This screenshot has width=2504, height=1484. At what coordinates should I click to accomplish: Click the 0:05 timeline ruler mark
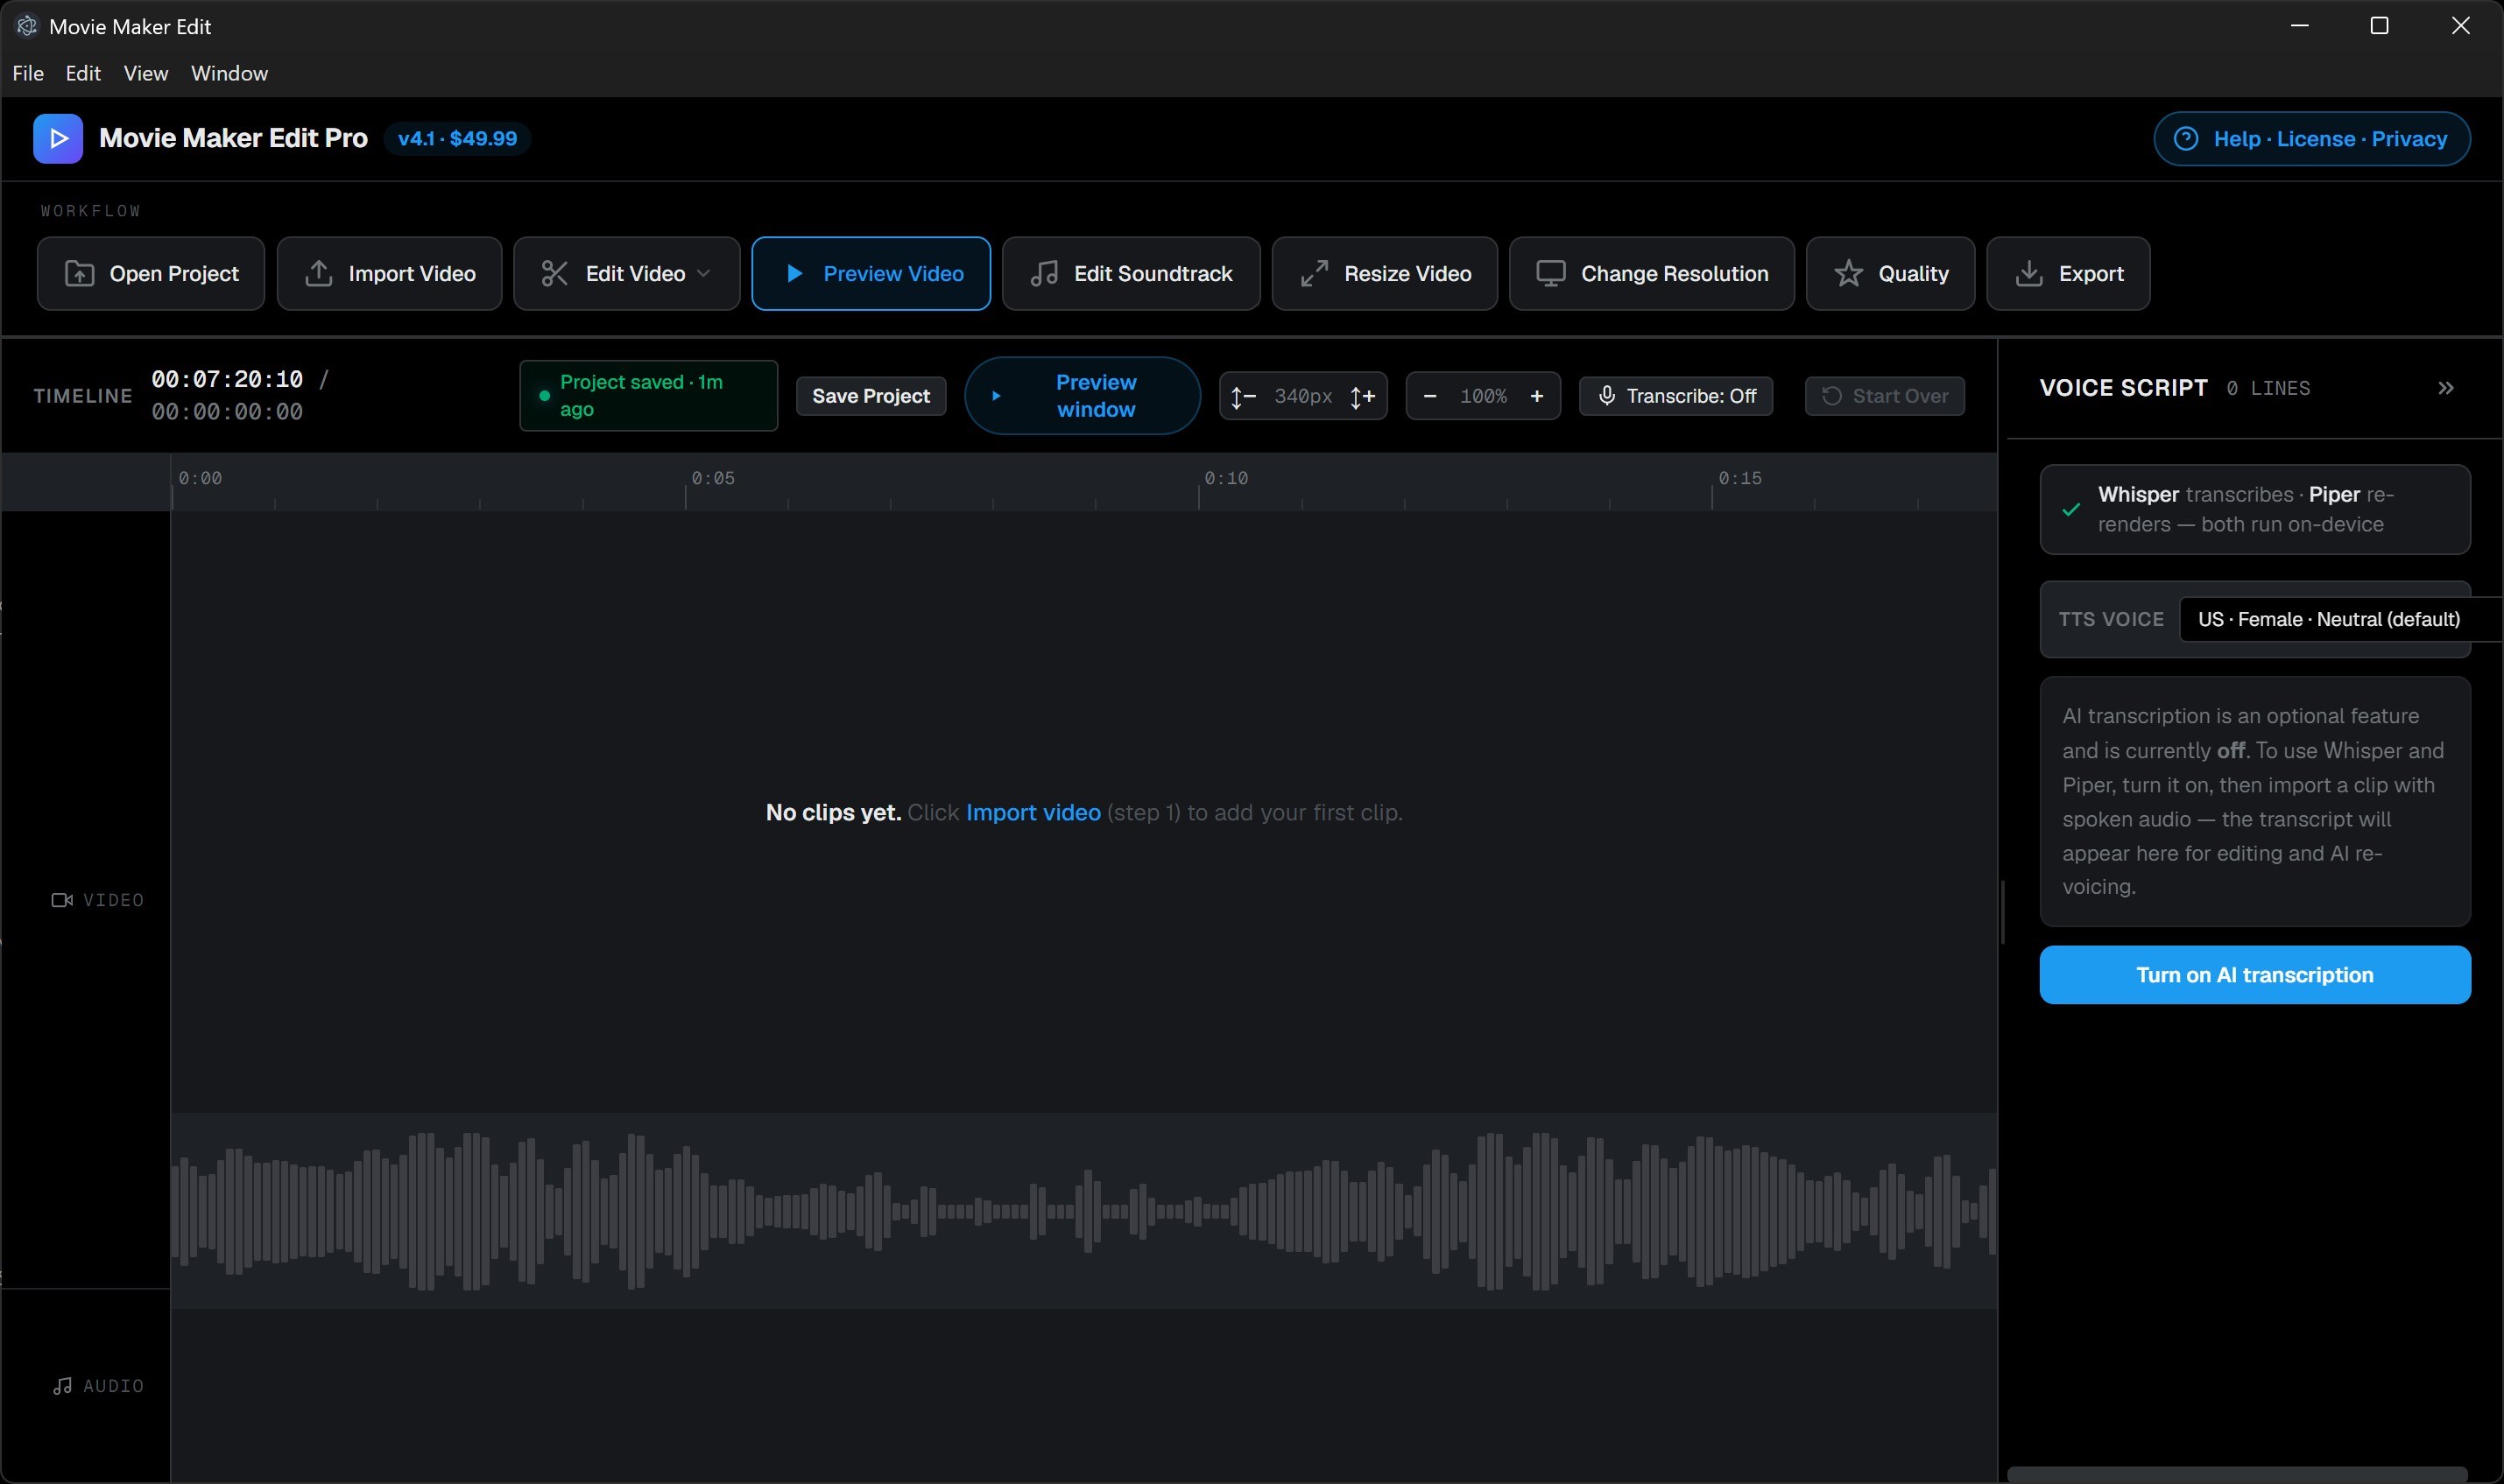712,478
